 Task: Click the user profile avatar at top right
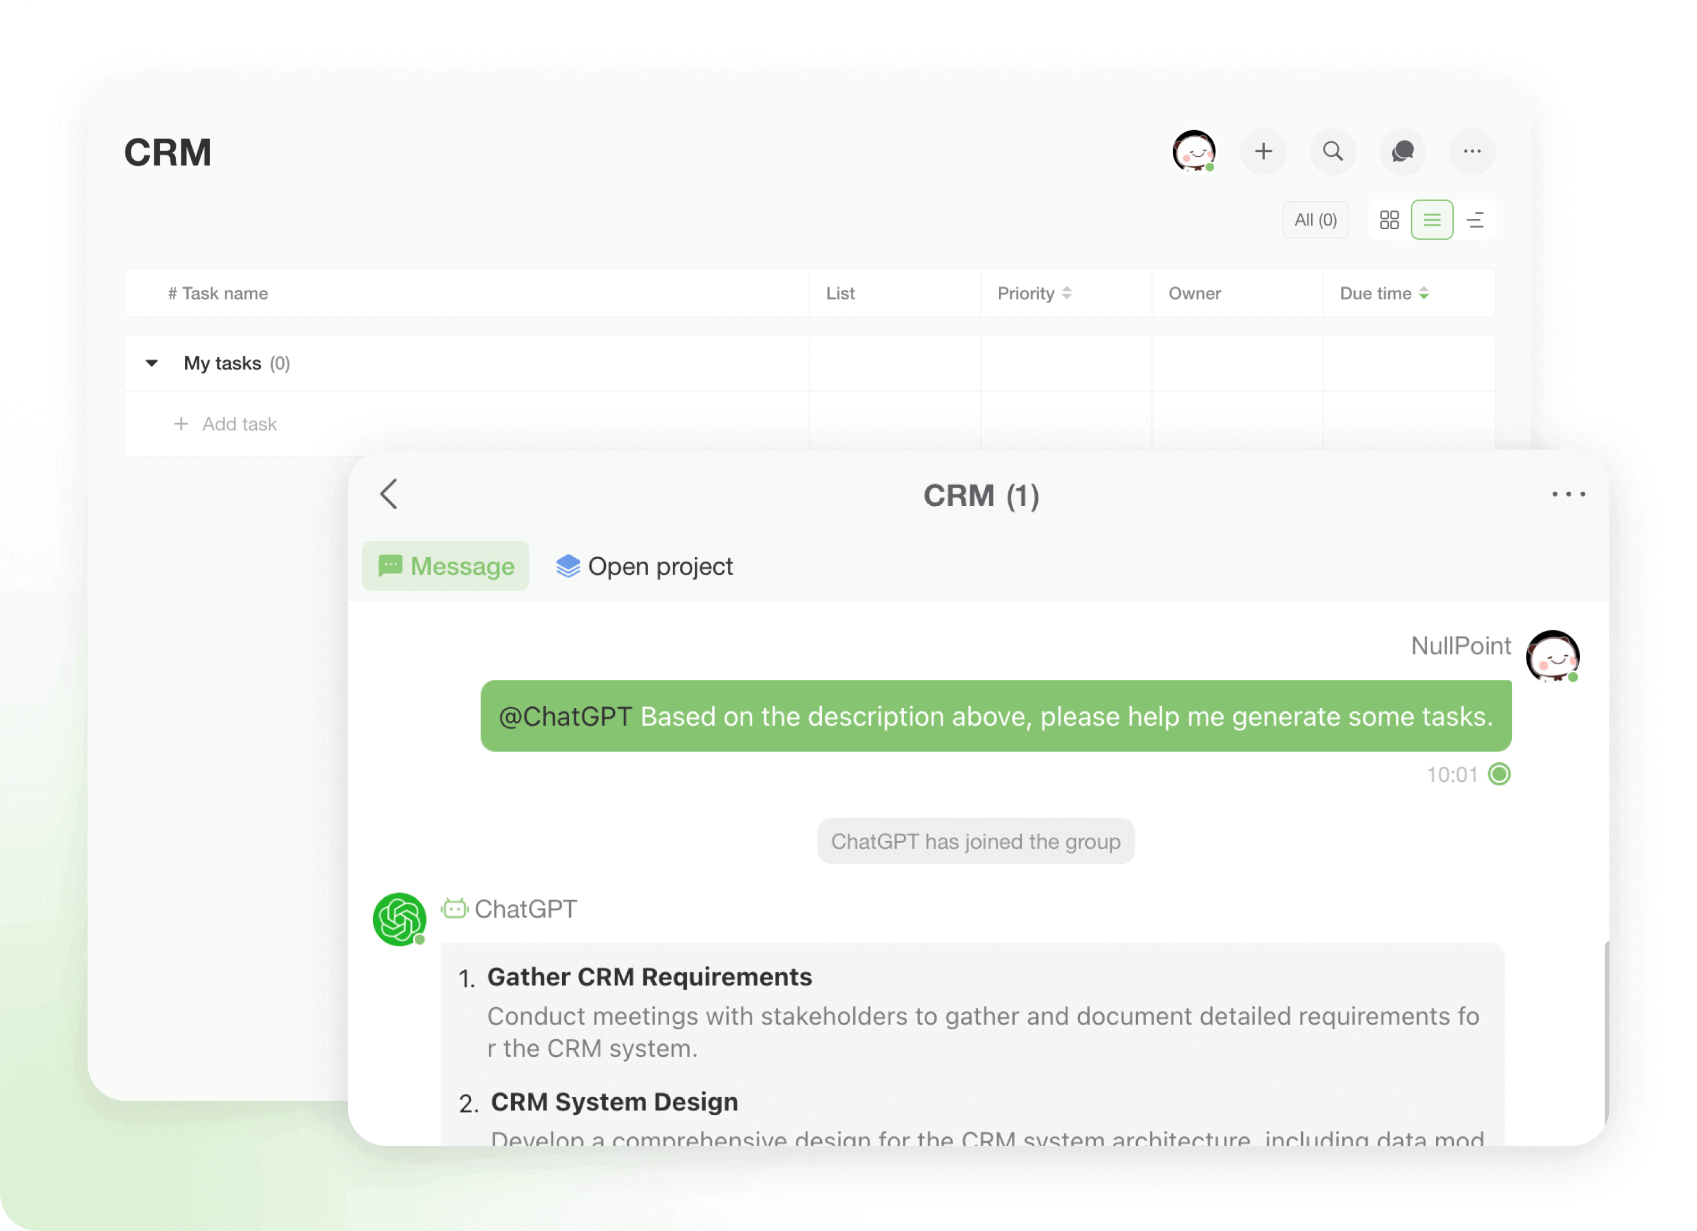pyautogui.click(x=1194, y=152)
